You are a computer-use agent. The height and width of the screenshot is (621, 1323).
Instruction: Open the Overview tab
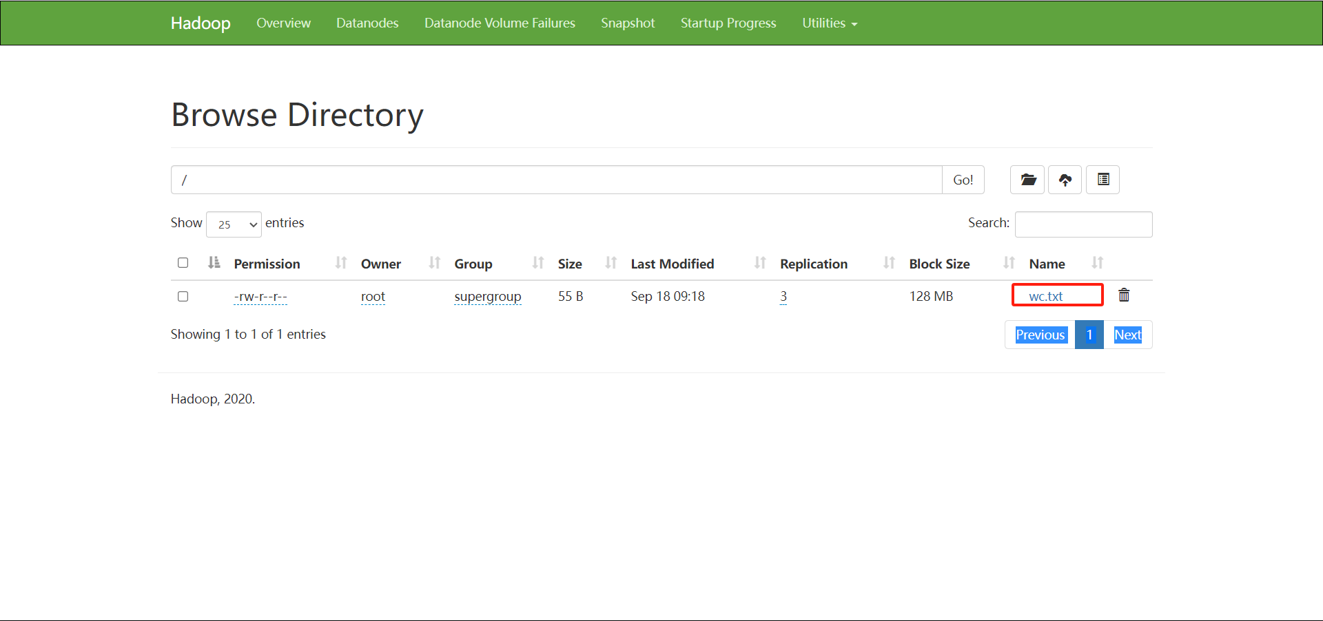coord(283,23)
